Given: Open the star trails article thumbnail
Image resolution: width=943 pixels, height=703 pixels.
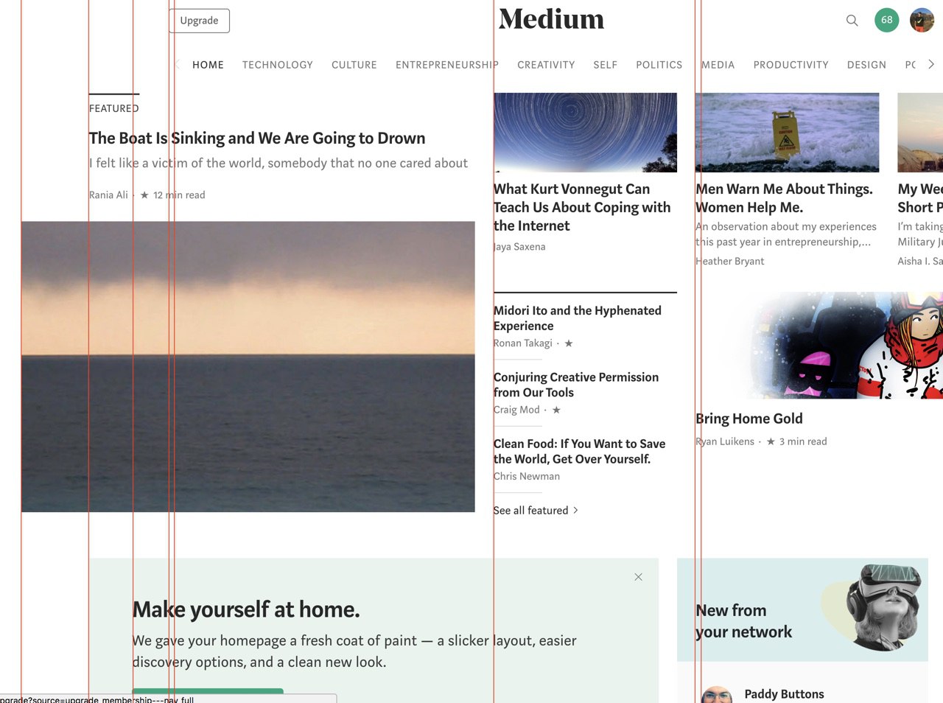Looking at the screenshot, I should click(586, 133).
